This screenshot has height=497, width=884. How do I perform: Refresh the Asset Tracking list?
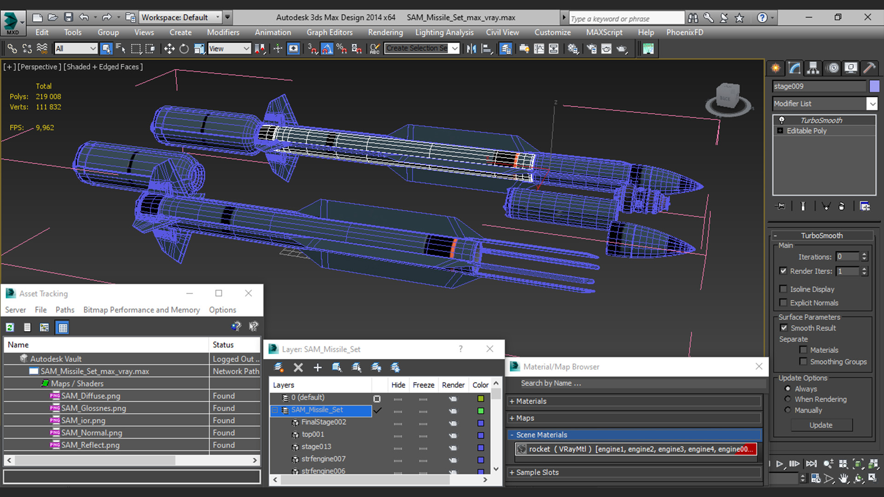tap(10, 327)
